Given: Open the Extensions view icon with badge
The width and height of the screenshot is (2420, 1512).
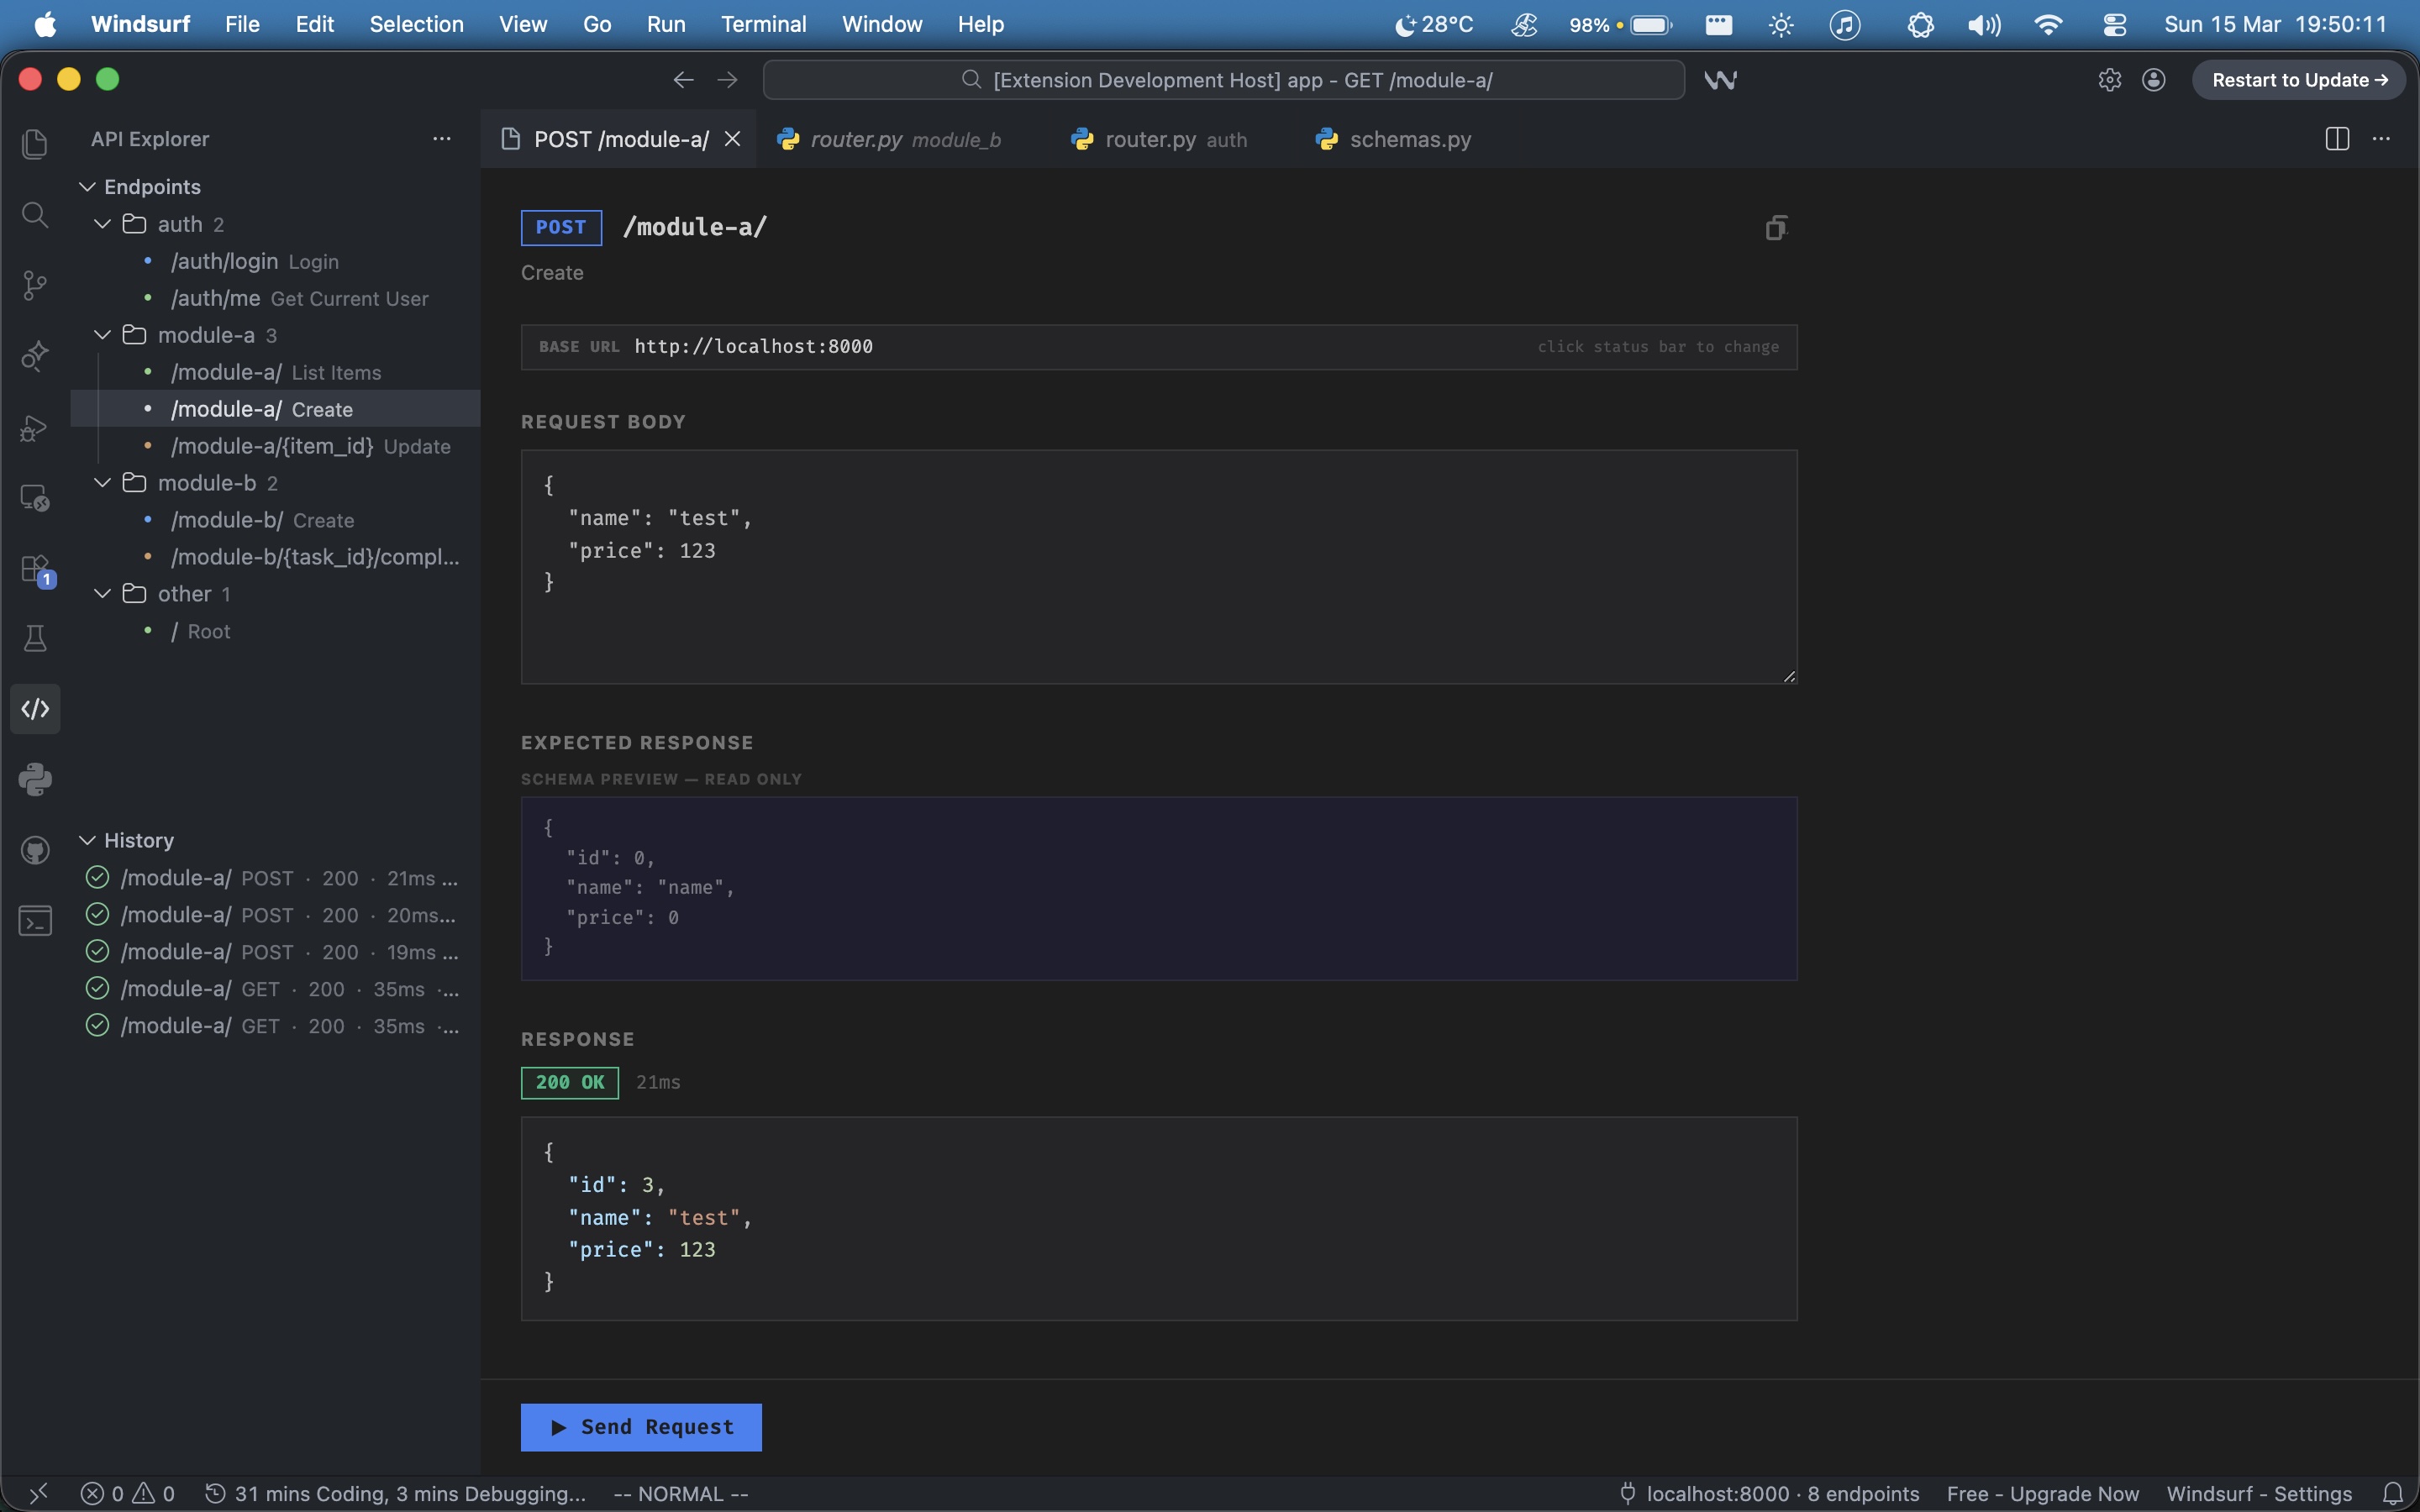Looking at the screenshot, I should pos(35,570).
